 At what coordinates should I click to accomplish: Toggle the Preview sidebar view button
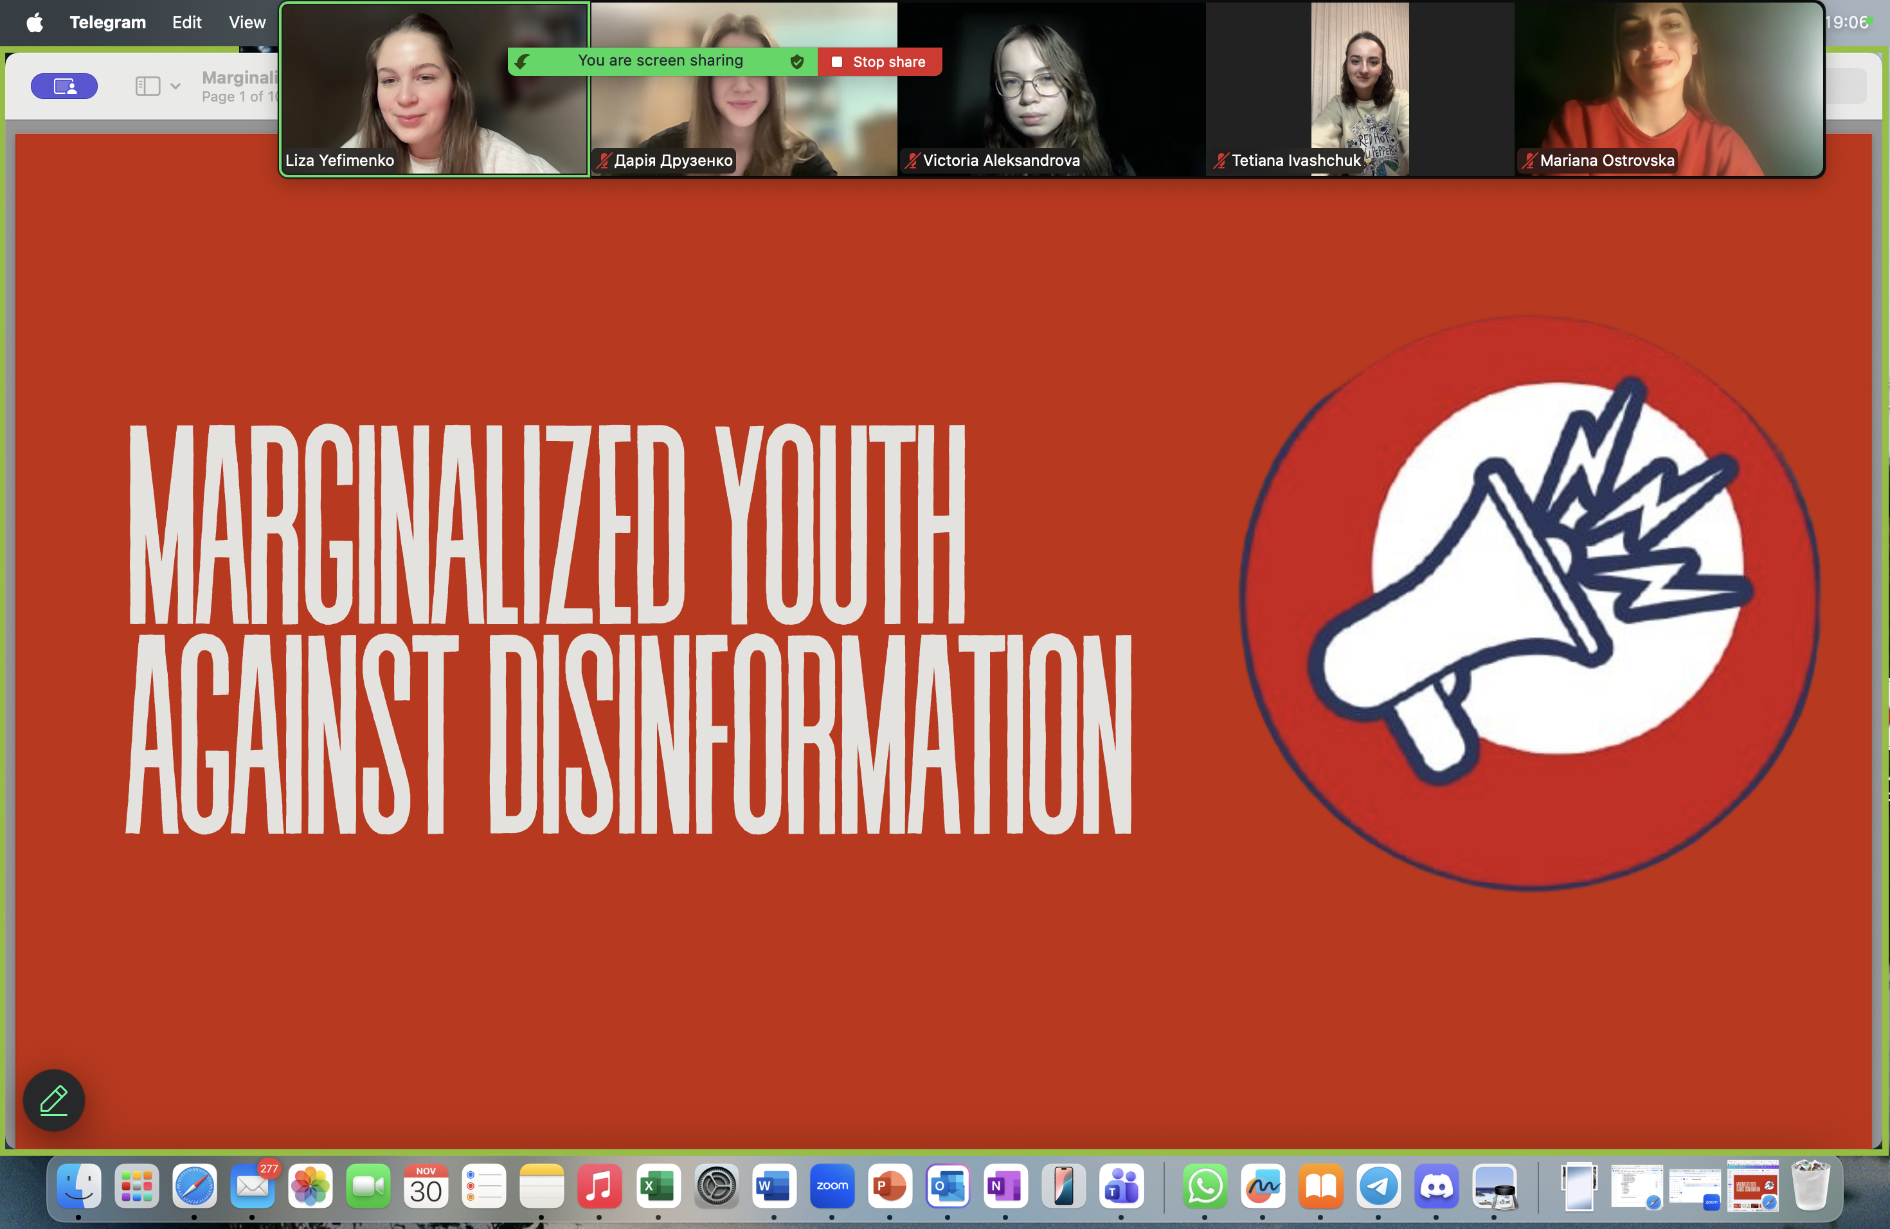tap(148, 85)
